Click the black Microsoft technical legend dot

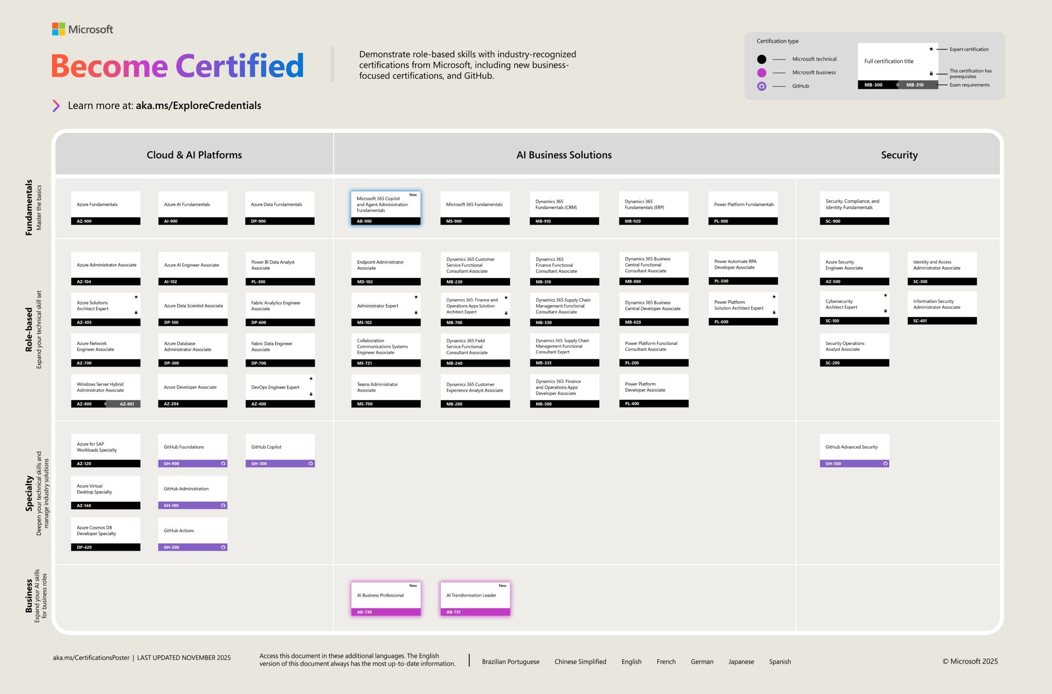[761, 59]
